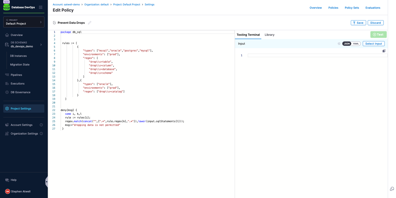Click the Overview home icon in sidebar

(7, 35)
